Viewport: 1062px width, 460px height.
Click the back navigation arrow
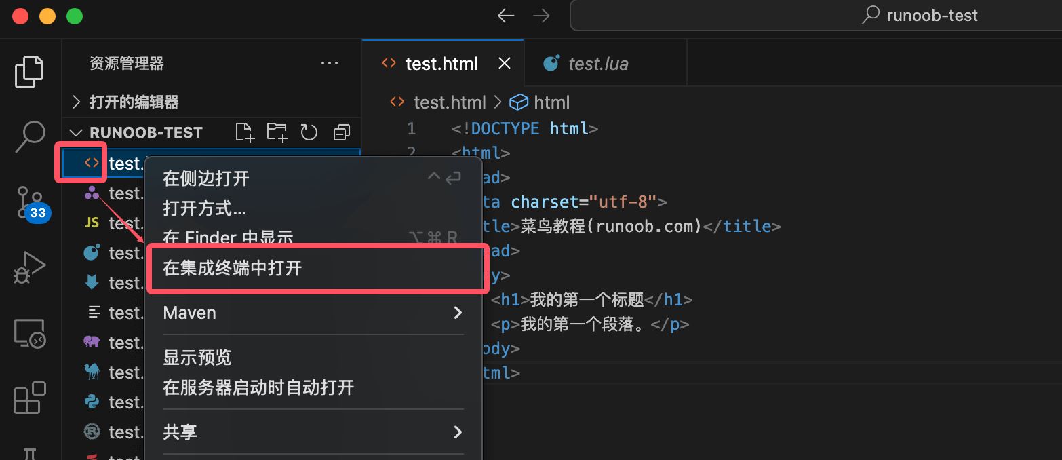coord(506,15)
